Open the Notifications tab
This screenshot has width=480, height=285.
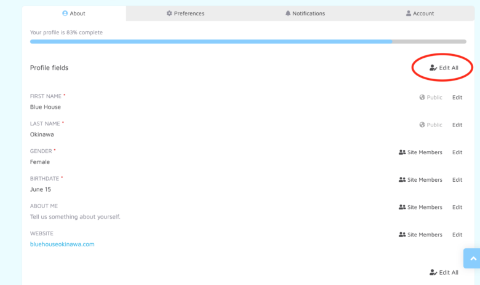click(305, 14)
